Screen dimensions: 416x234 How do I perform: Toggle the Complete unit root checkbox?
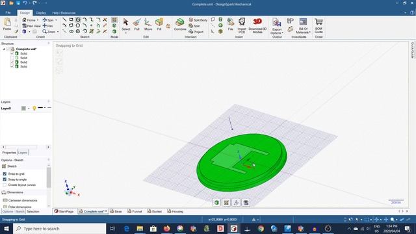coord(8,49)
